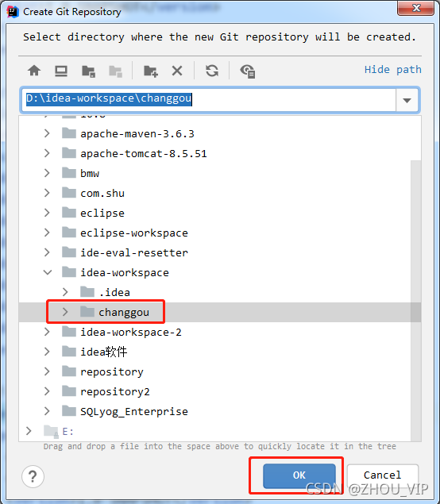Select the ide-eval-resetter folder
Viewport: 440px width, 504px height.
(x=214, y=252)
